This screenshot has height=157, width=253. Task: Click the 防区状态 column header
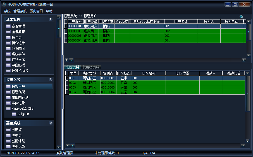coord(124,73)
